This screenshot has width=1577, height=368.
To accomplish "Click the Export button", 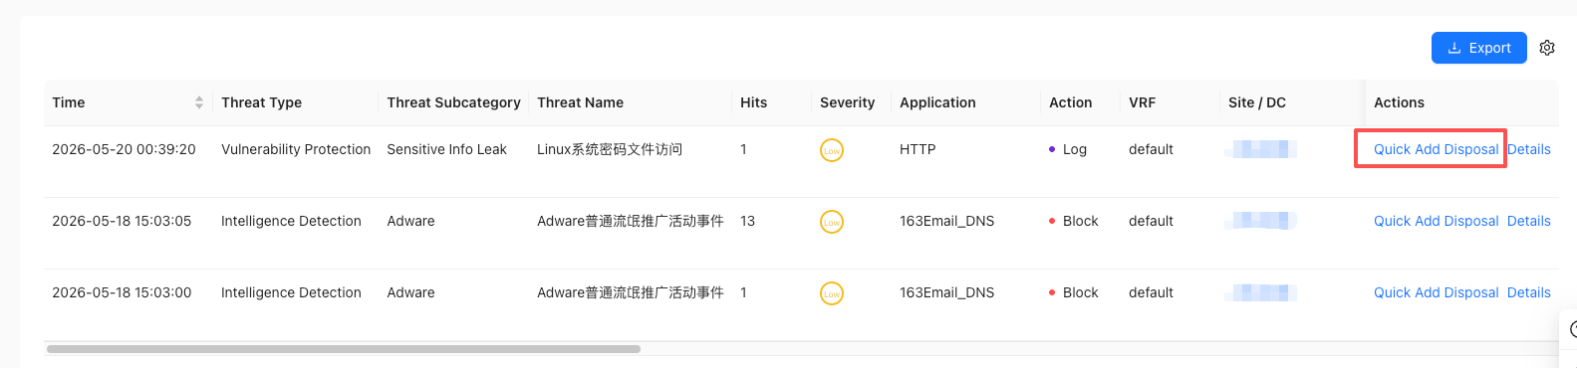I will point(1478,48).
